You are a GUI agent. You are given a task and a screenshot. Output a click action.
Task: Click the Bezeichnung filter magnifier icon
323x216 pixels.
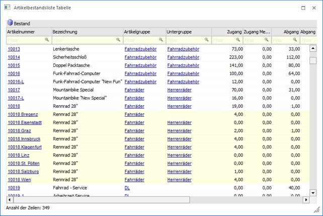pyautogui.click(x=118, y=39)
